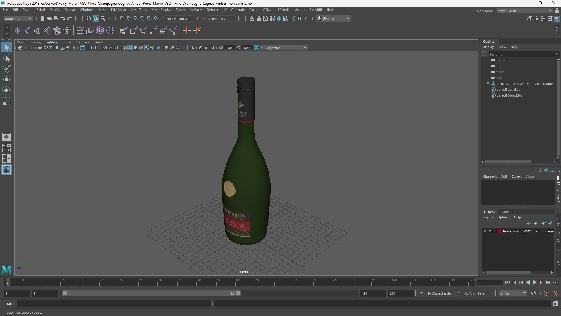Open the Outliner layout button
This screenshot has height=316, width=561.
tap(6, 170)
